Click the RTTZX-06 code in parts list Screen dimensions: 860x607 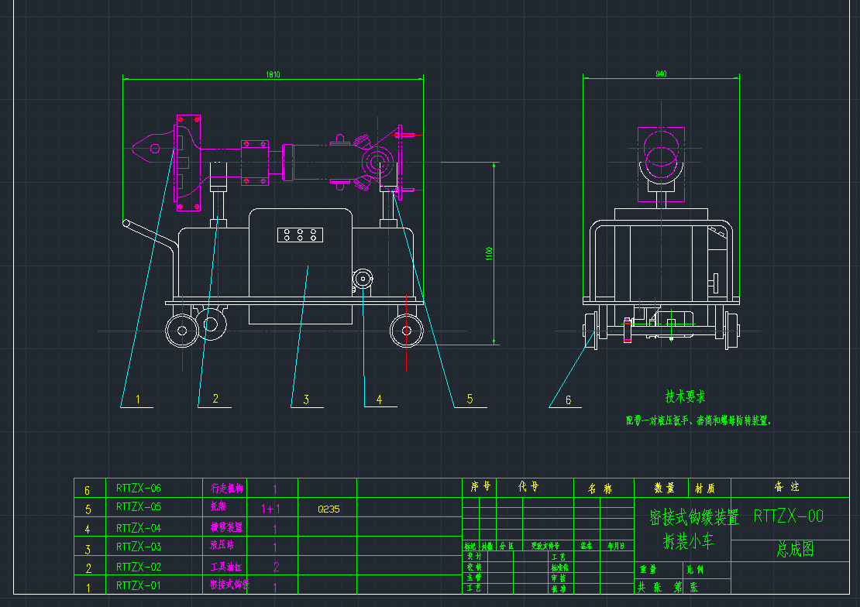tap(139, 489)
